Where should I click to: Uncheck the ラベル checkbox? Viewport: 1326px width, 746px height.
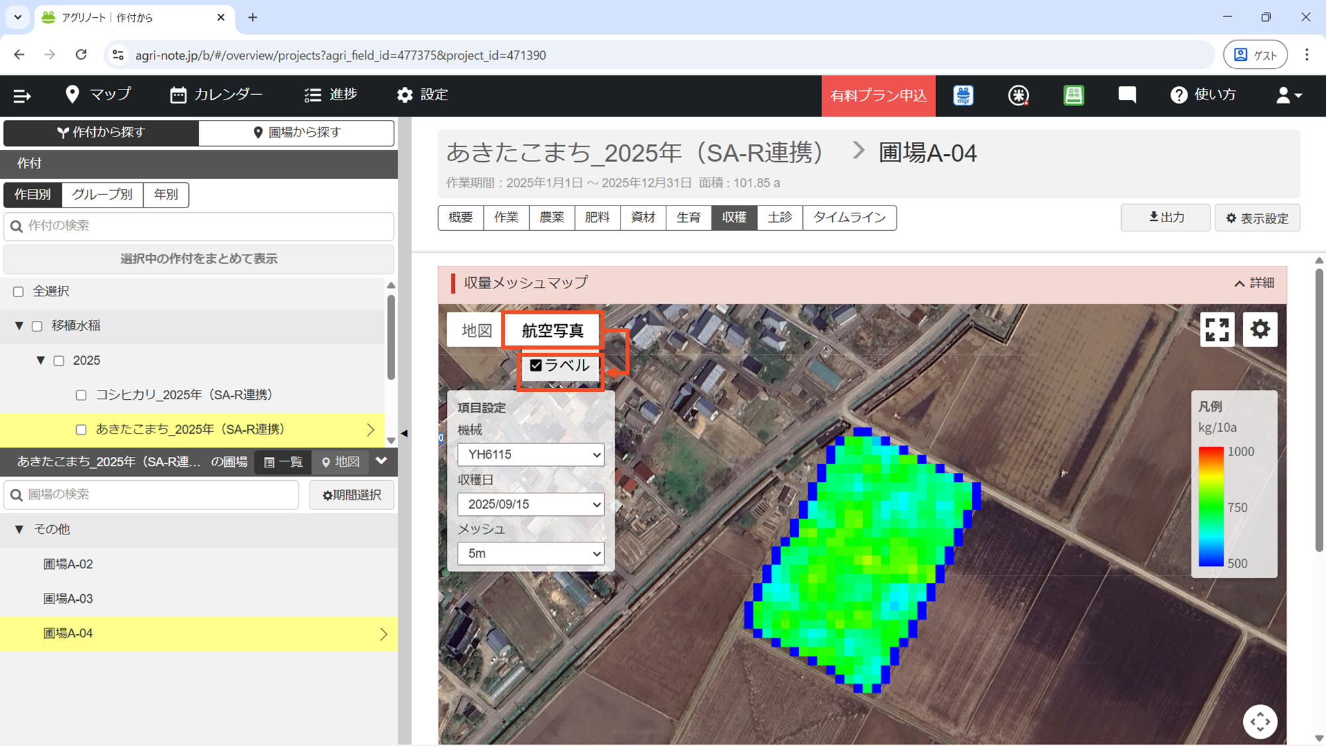click(x=536, y=365)
